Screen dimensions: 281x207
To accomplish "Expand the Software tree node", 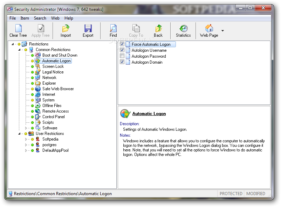I will pos(26,128).
